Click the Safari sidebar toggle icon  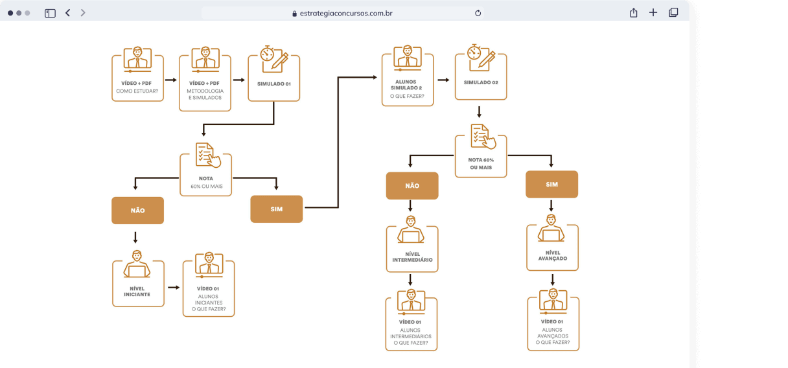pyautogui.click(x=50, y=13)
